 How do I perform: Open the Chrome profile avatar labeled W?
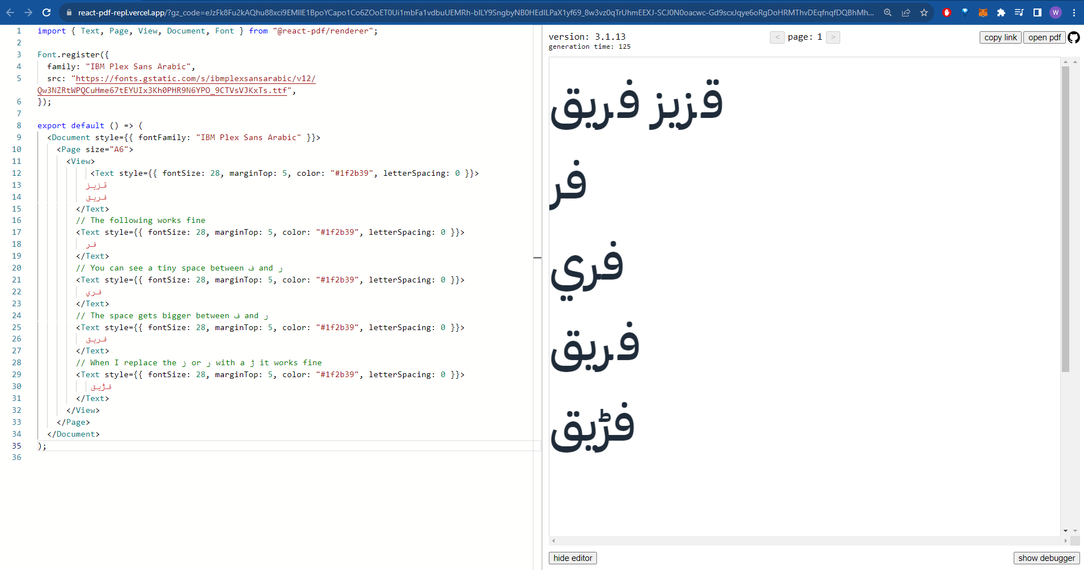(1055, 12)
